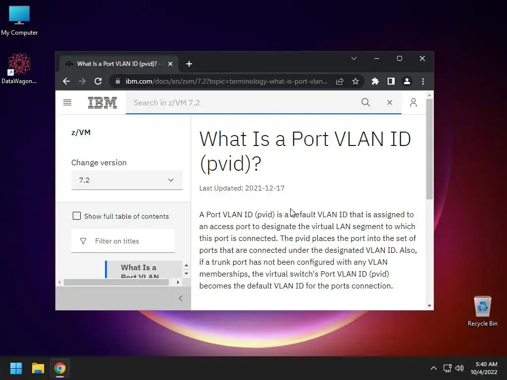Click page scrollbar down arrow
507x380 pixels.
429,306
